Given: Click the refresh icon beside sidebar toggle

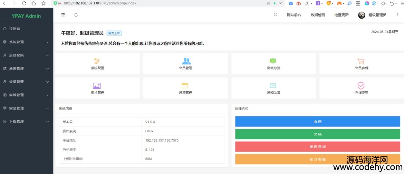Looking at the screenshot, I should point(76,15).
